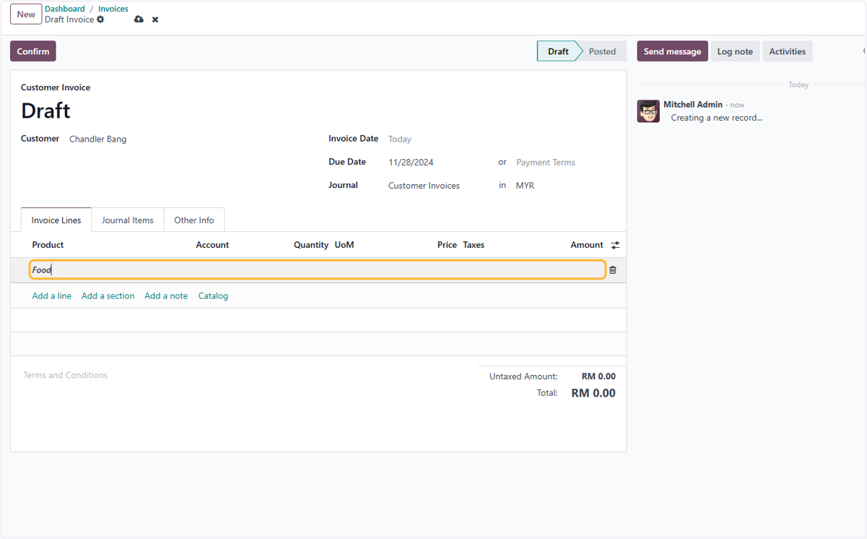Click the 'Creating a new record...' message
867x539 pixels.
(717, 118)
